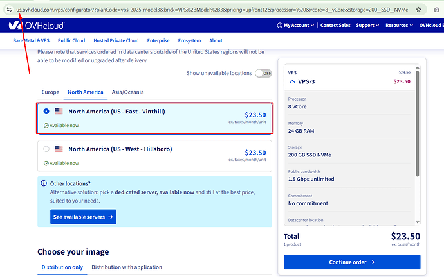
Task: Click the US flag for US - West Hillsboro
Action: [59, 149]
